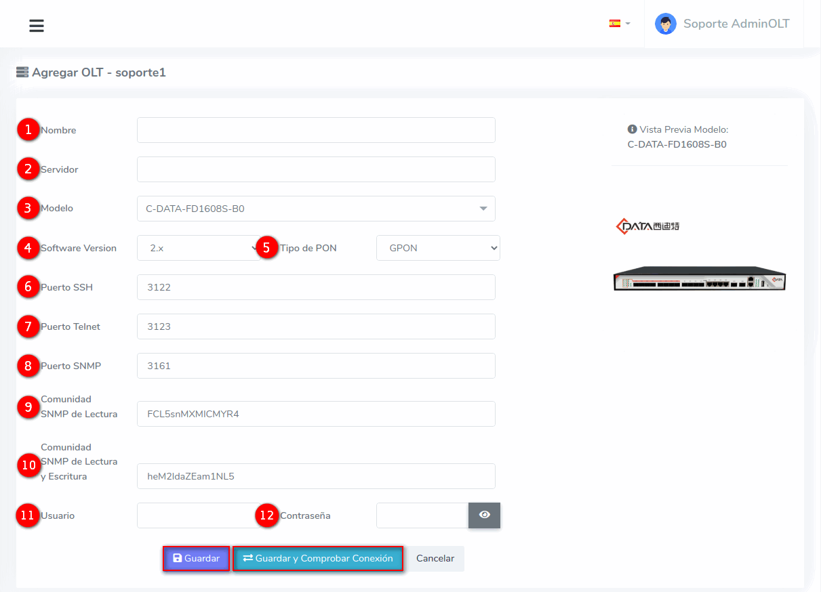The height and width of the screenshot is (592, 821).
Task: Open Soporte AdminOLT user menu
Action: [736, 24]
